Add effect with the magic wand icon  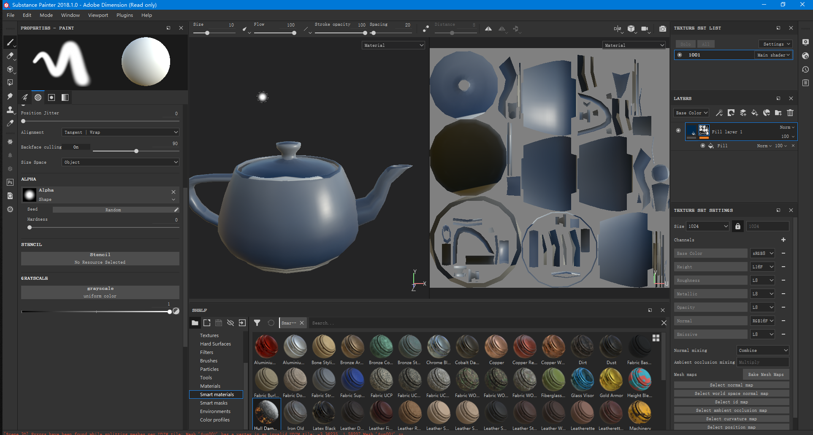719,113
